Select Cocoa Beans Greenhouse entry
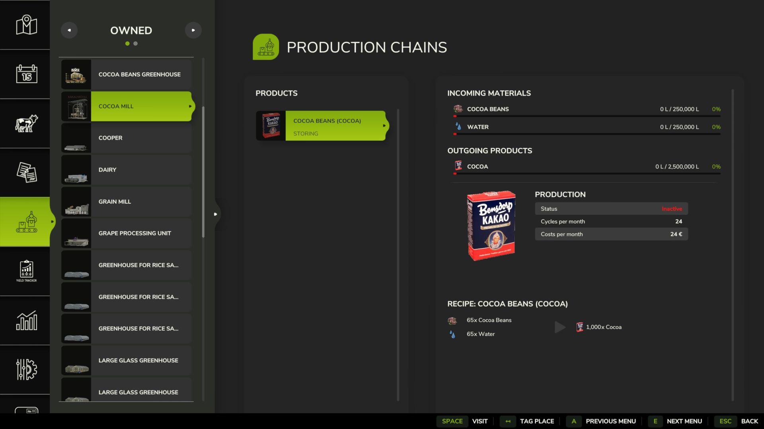Image resolution: width=764 pixels, height=429 pixels. [127, 74]
